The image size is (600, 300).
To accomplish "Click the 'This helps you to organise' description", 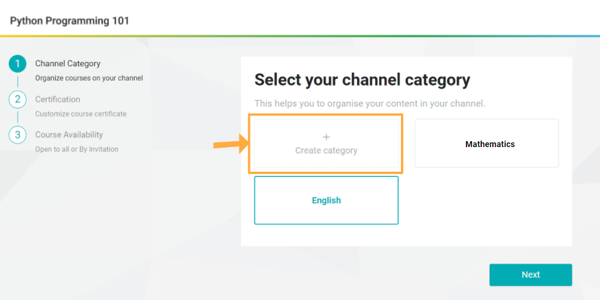I will [370, 104].
